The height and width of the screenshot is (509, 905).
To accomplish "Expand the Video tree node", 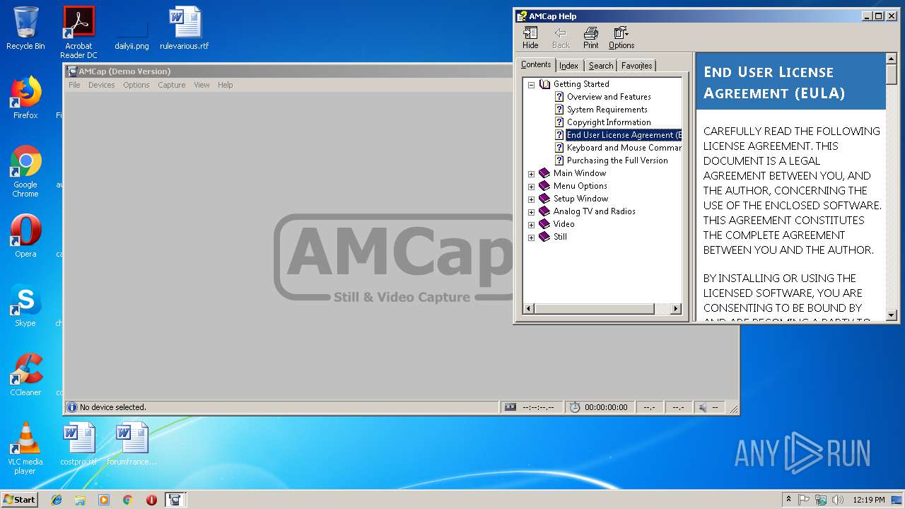I will pos(531,224).
